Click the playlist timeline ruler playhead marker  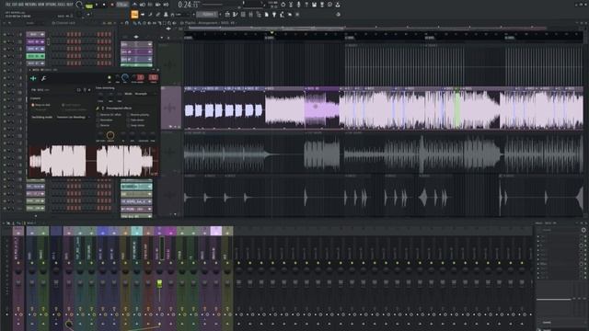click(x=271, y=33)
